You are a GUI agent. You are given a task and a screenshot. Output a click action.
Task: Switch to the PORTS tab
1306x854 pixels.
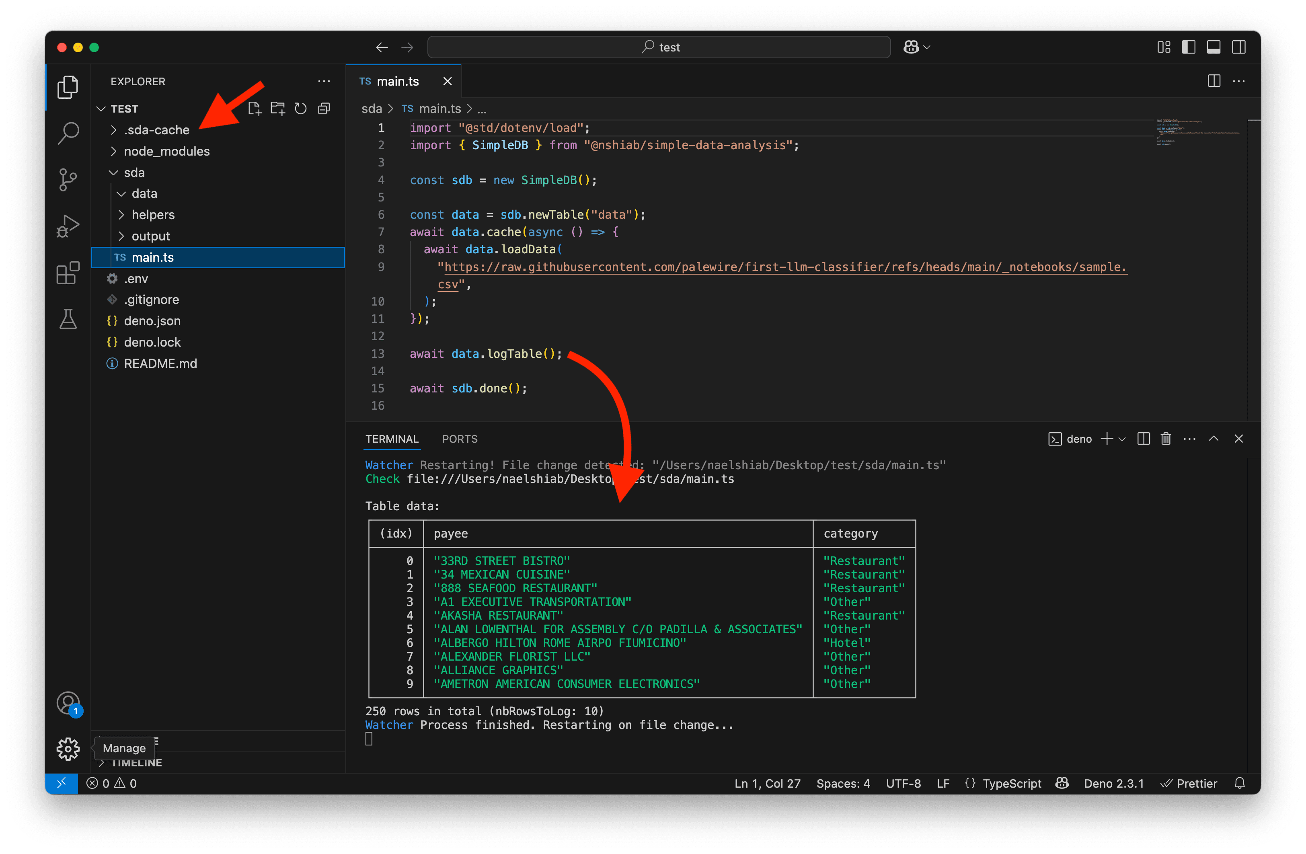(x=460, y=439)
